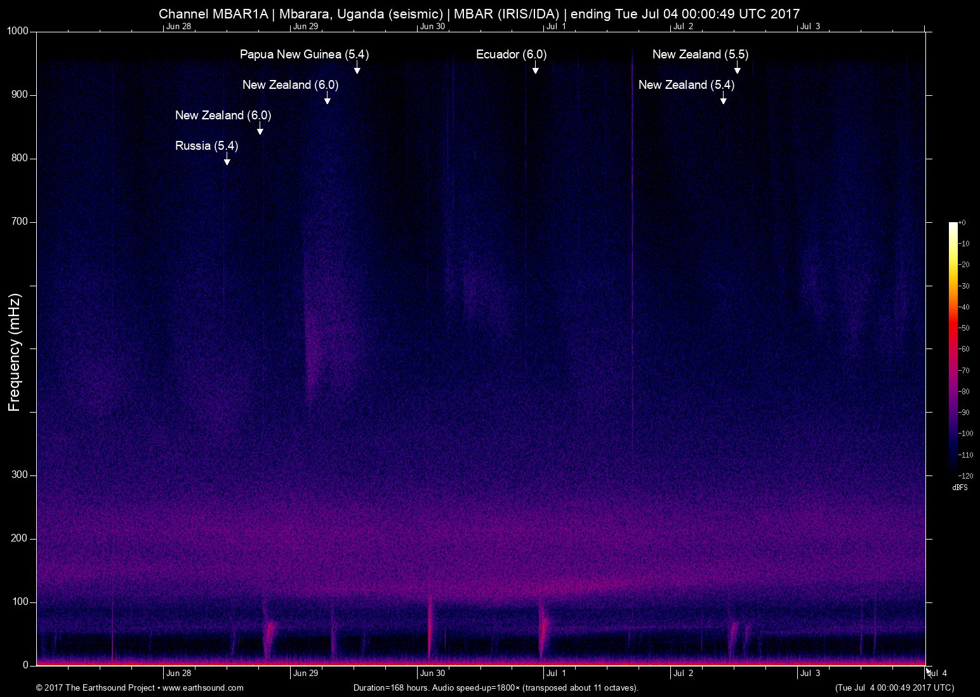Click the 1000 tick on the frequency axis
This screenshot has width=980, height=697.
[x=18, y=31]
